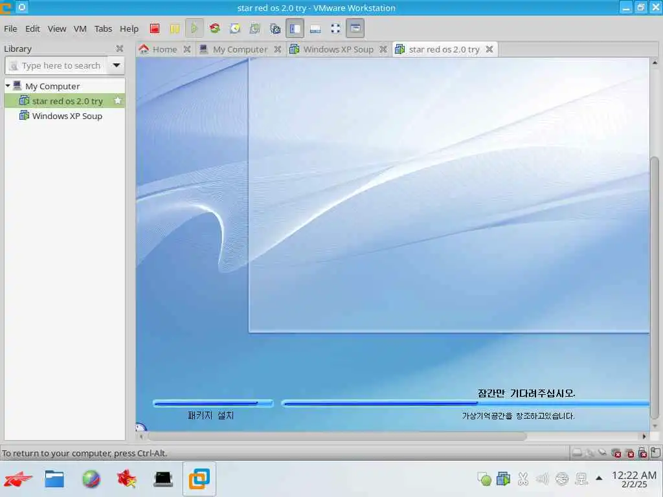Screen dimensions: 663x497
Task: Open the View menu
Action: point(57,28)
